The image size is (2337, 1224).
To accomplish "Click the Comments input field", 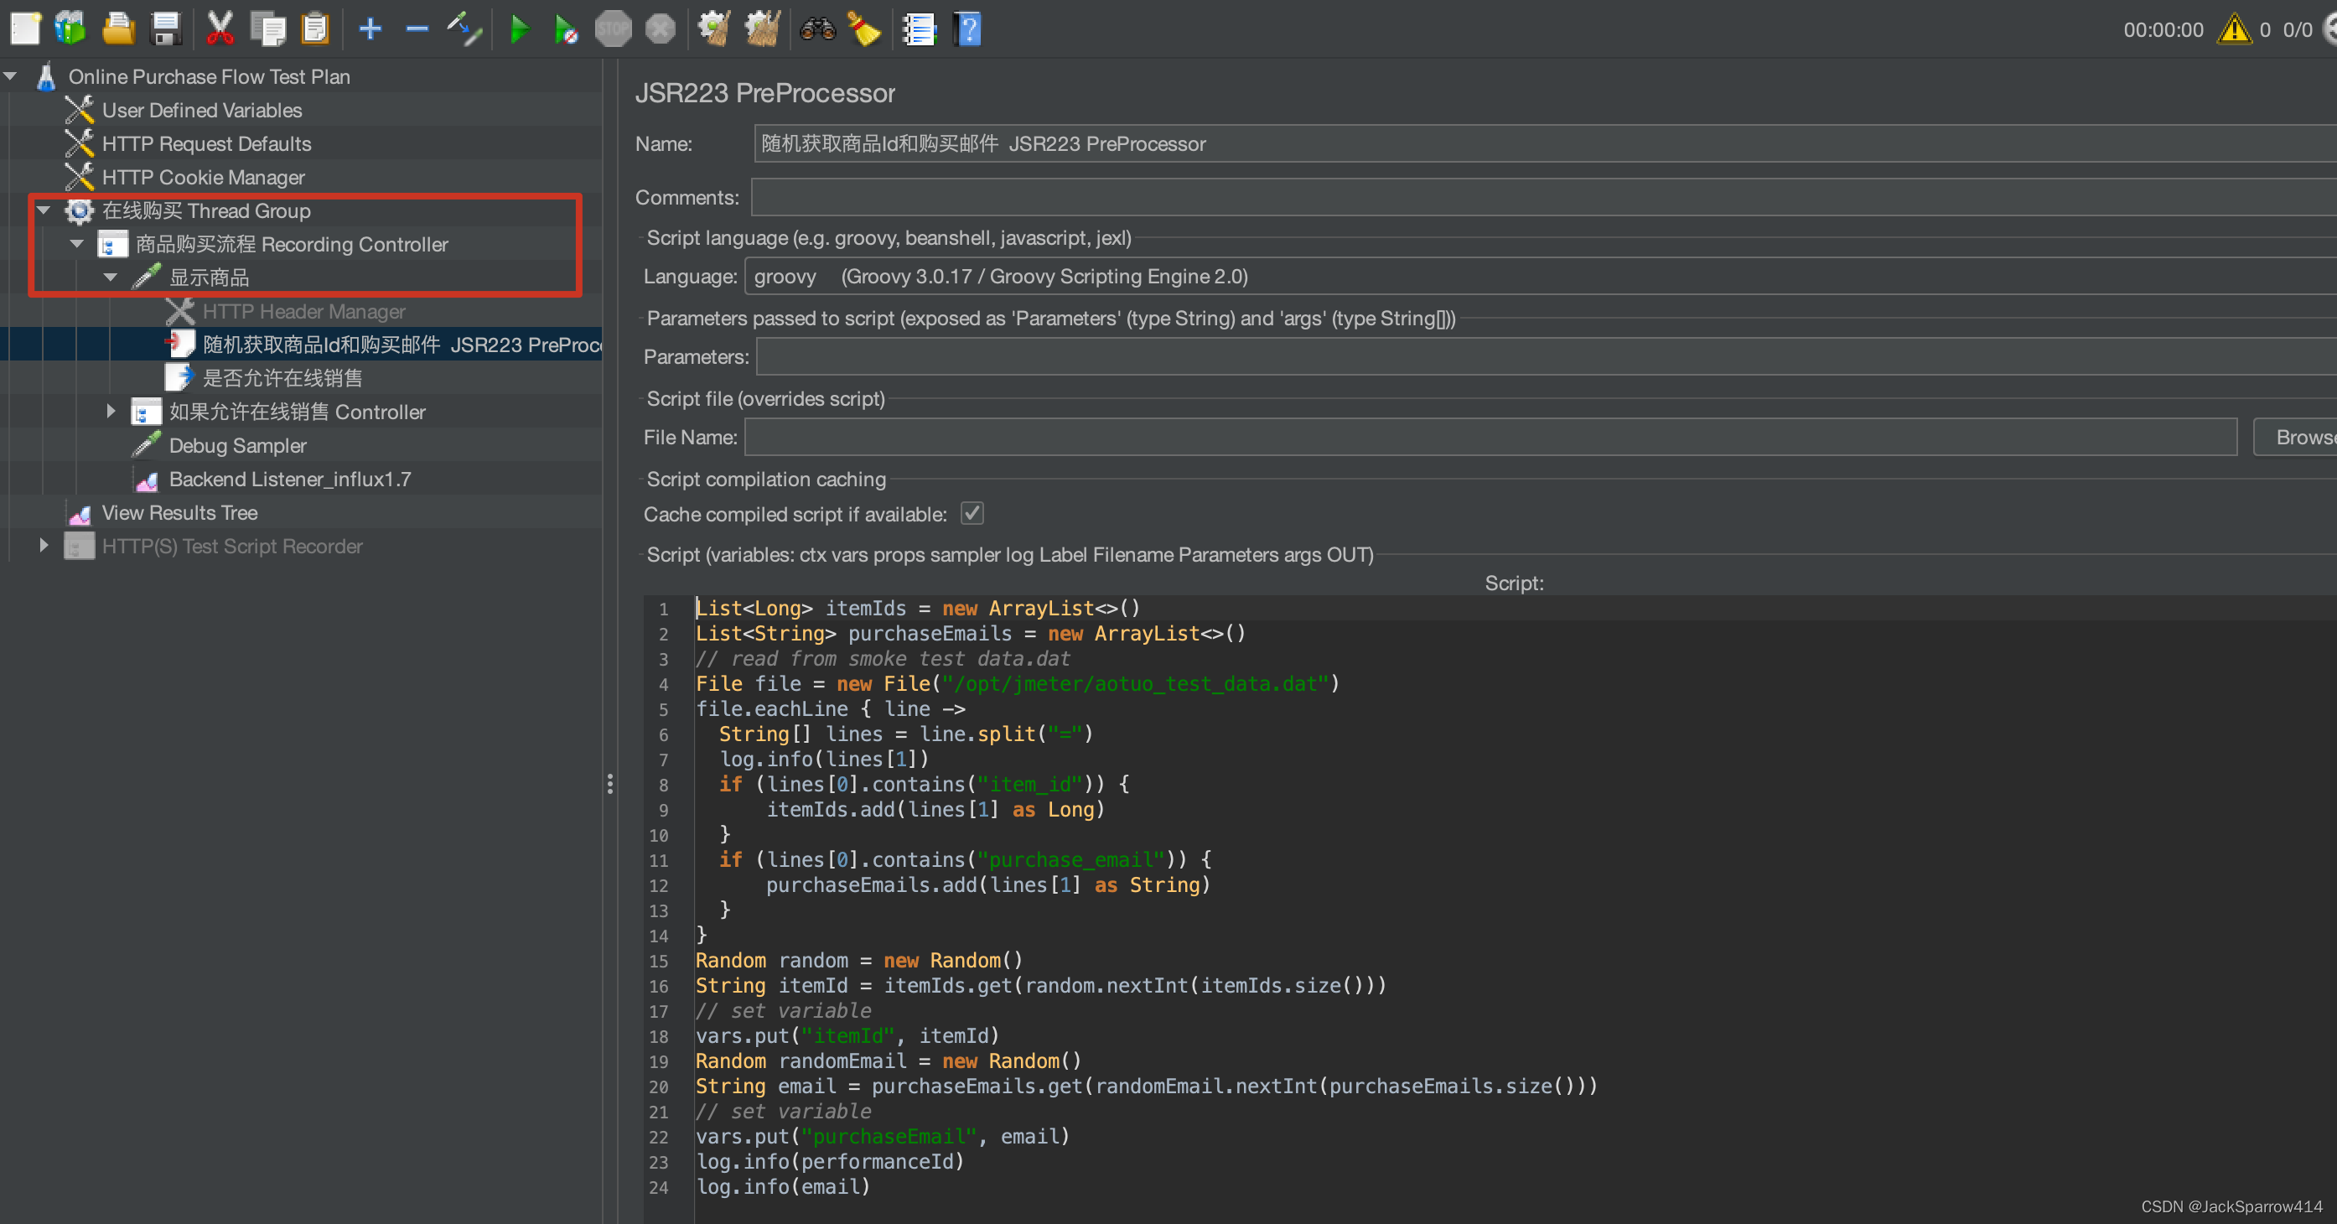I will (x=1543, y=197).
